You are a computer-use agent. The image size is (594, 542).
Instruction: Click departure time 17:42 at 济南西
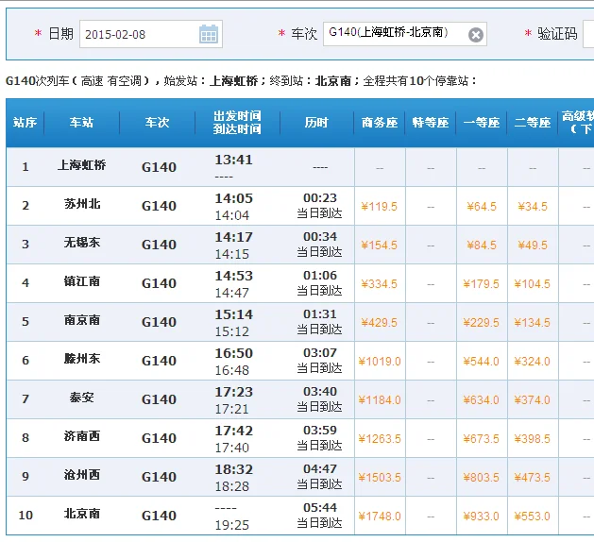coord(234,431)
